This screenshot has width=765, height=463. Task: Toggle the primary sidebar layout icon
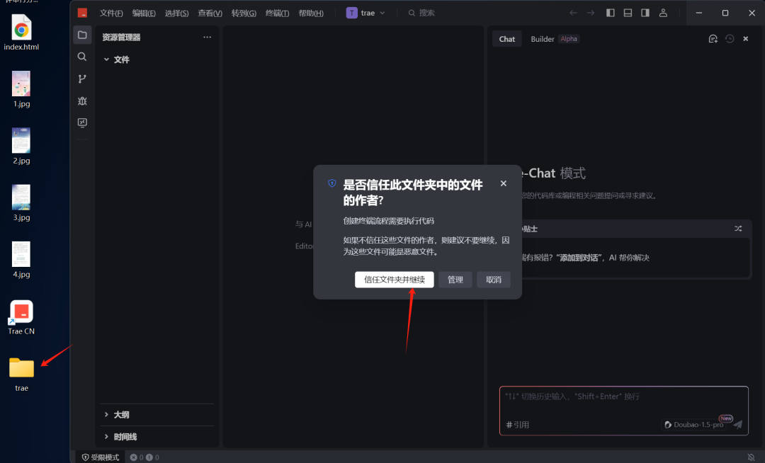click(610, 13)
